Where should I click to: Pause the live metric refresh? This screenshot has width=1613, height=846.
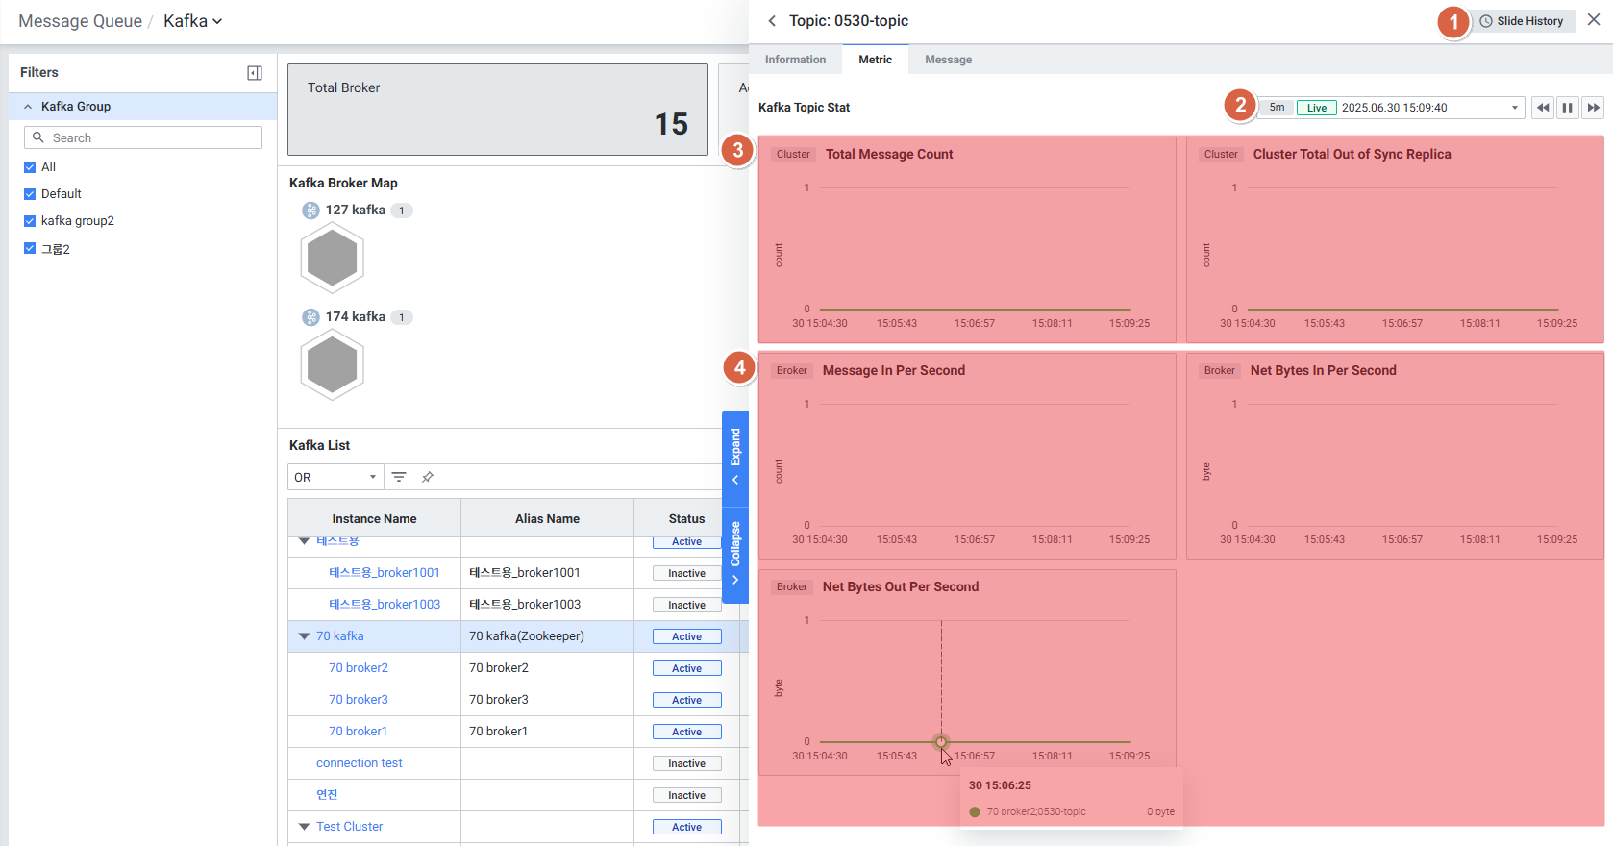(1567, 108)
